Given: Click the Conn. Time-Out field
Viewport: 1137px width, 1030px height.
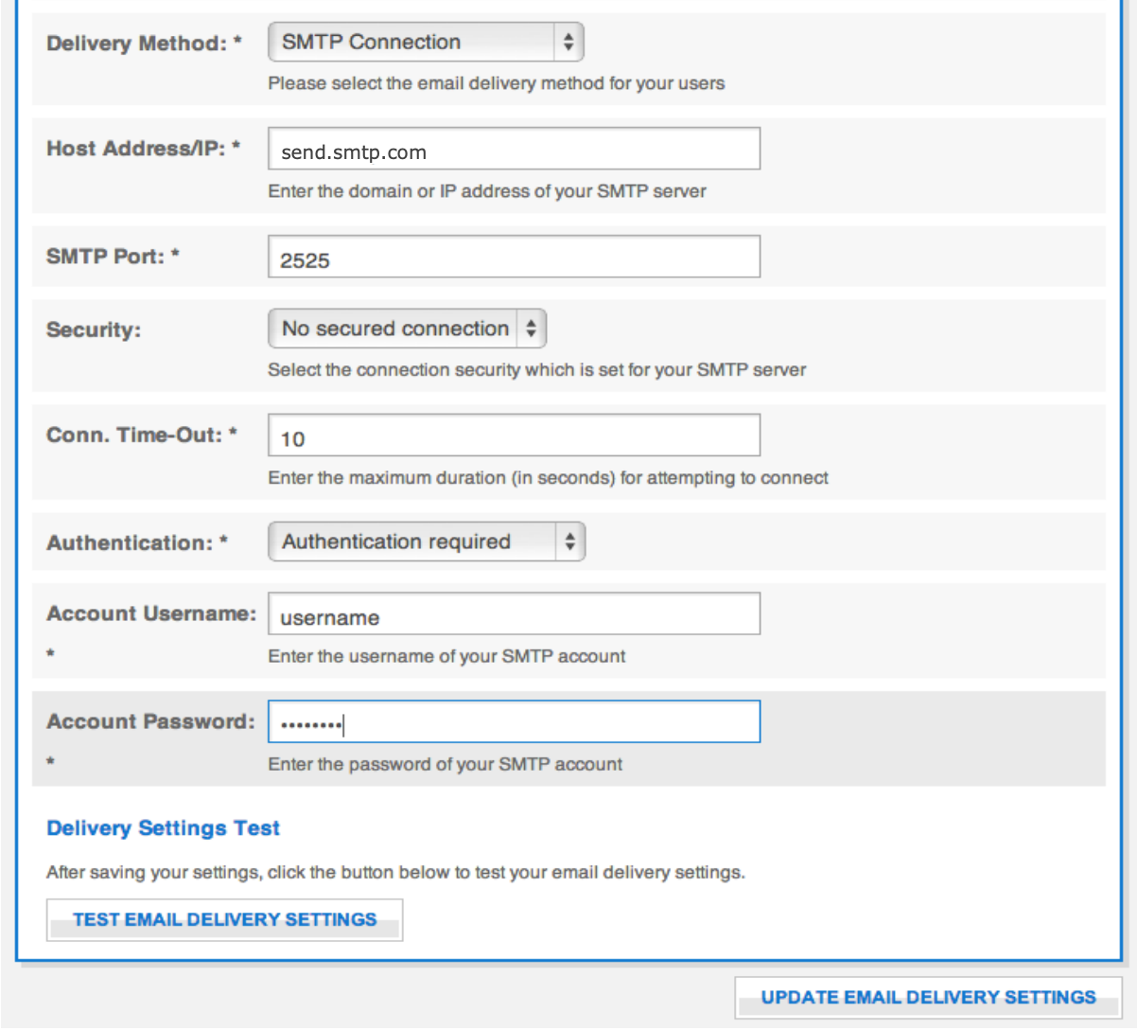Looking at the screenshot, I should pos(516,435).
